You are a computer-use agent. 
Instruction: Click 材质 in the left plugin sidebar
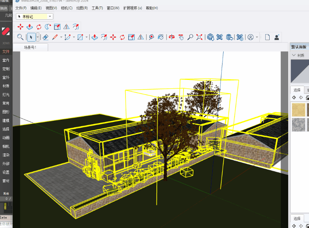(6, 86)
